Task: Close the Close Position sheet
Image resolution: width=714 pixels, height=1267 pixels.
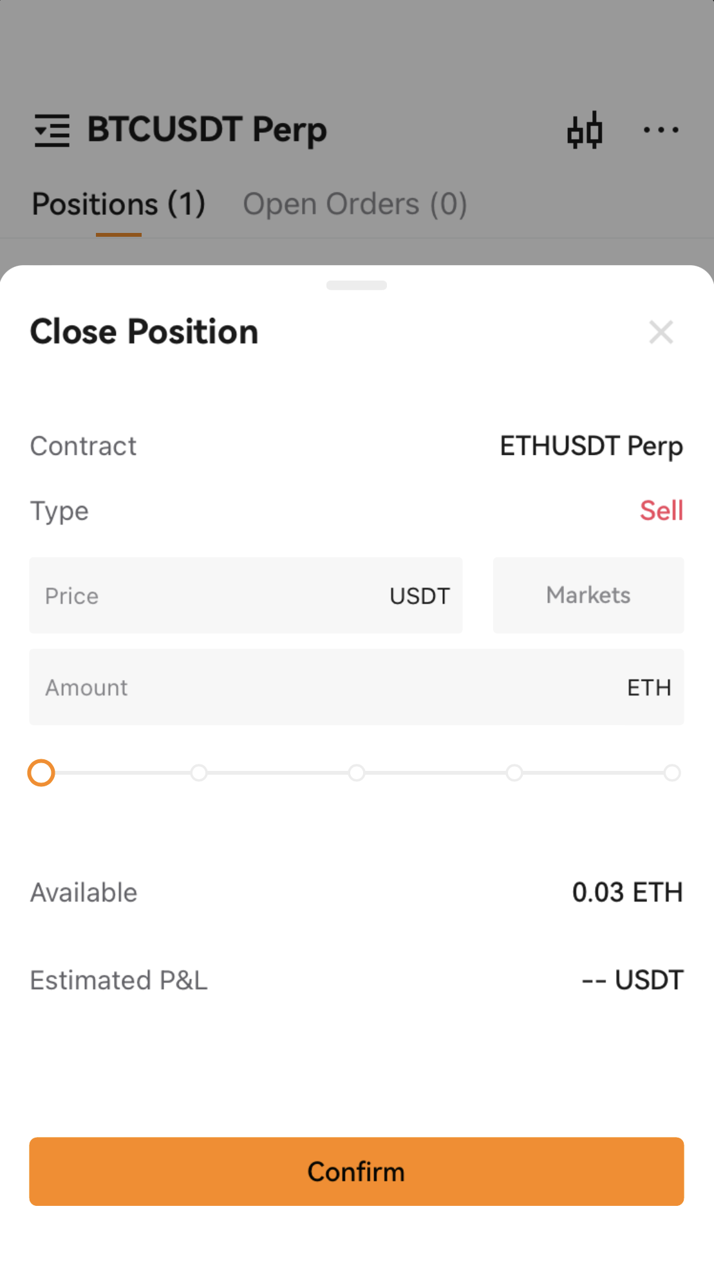Action: click(661, 332)
